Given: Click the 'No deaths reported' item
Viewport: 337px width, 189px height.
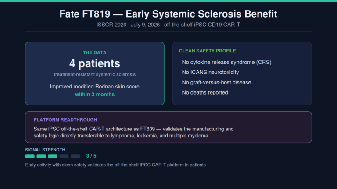Looking at the screenshot, I should tap(205, 92).
